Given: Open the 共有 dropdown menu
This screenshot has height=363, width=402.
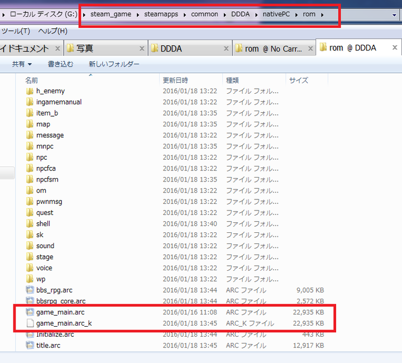Looking at the screenshot, I should pos(22,64).
